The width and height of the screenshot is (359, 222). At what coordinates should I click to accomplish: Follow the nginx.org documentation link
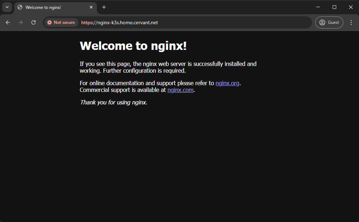[x=227, y=83]
